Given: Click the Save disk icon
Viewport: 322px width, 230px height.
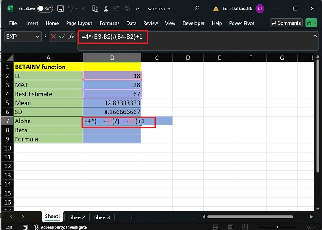Looking at the screenshot, I should (x=60, y=8).
